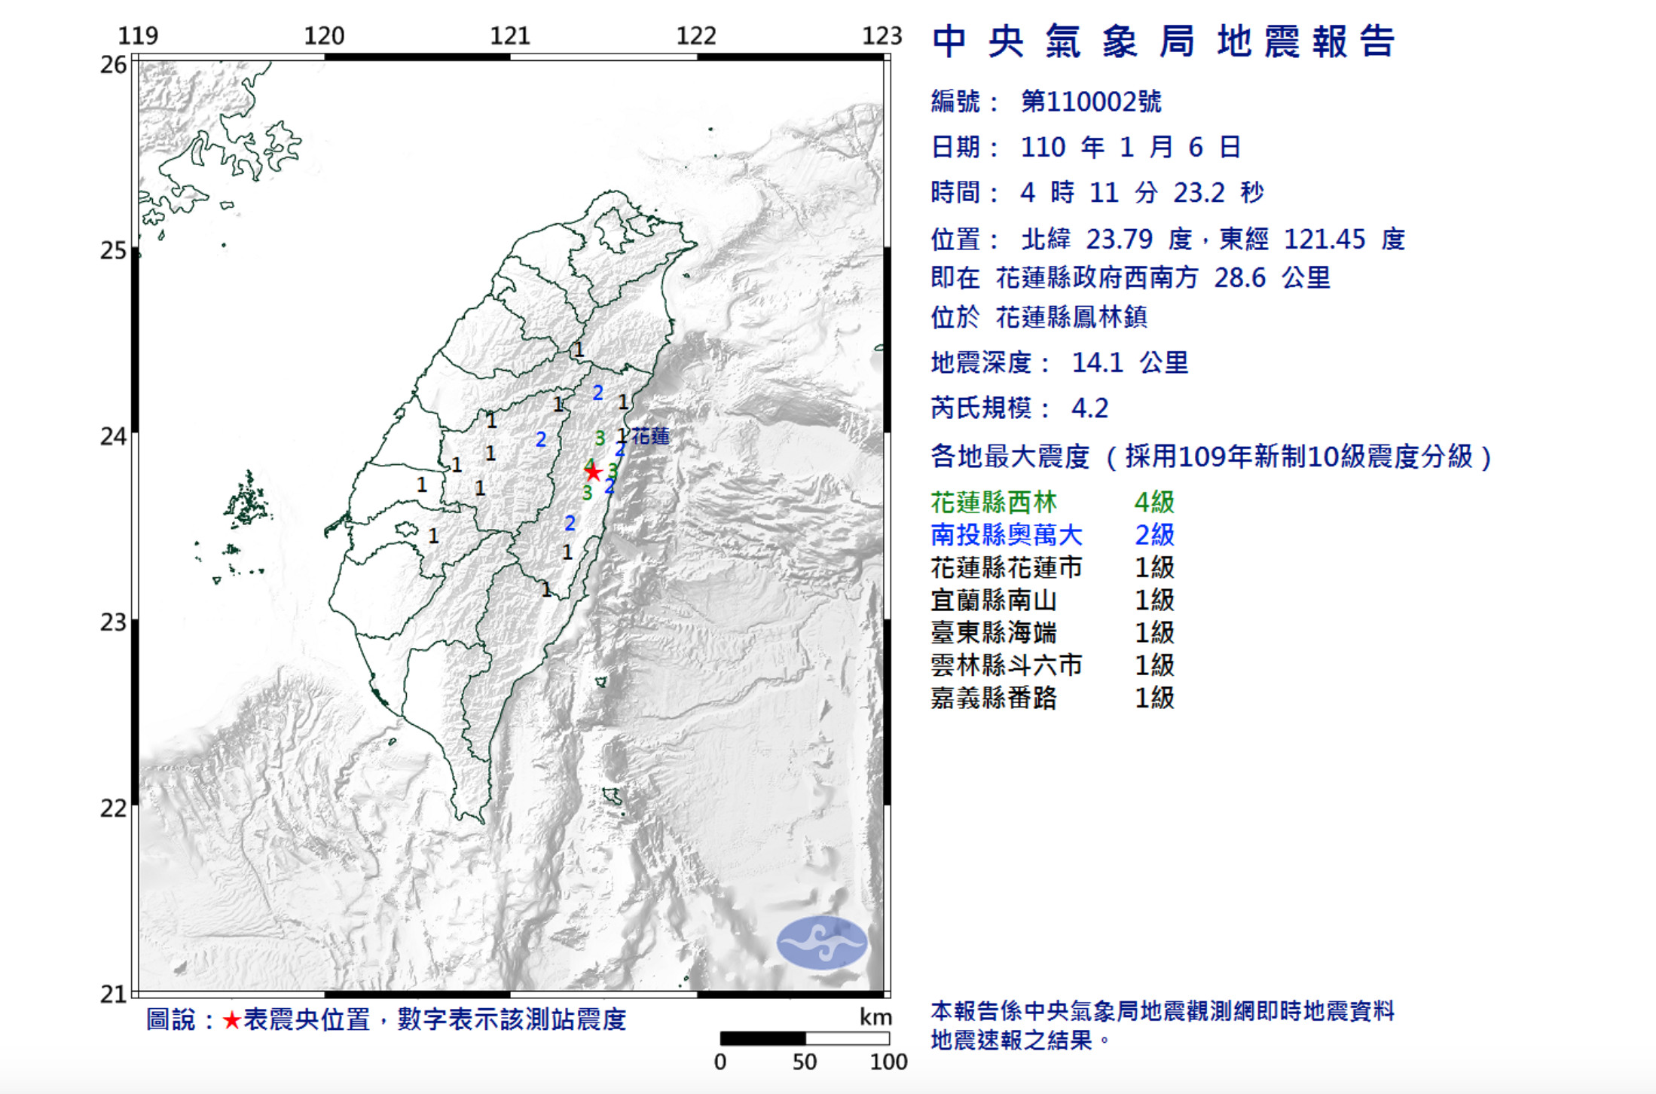Click the location text 花蓮縣鳳林鎮
The image size is (1656, 1094).
click(1071, 317)
